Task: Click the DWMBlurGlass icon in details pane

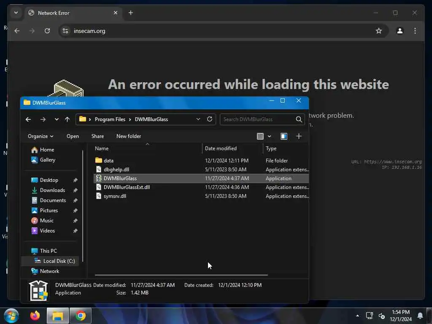Action: (38, 290)
